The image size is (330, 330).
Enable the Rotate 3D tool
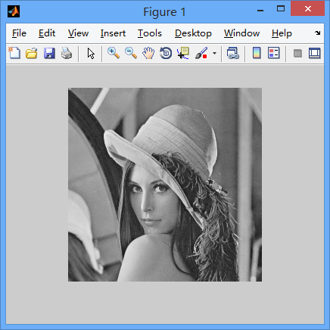[166, 53]
